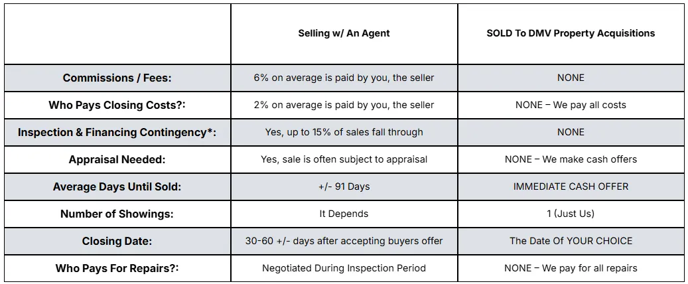Screen dimensions: 688x284
Task: Click "Negotiated During Inspection Period" cell
Action: tap(344, 268)
